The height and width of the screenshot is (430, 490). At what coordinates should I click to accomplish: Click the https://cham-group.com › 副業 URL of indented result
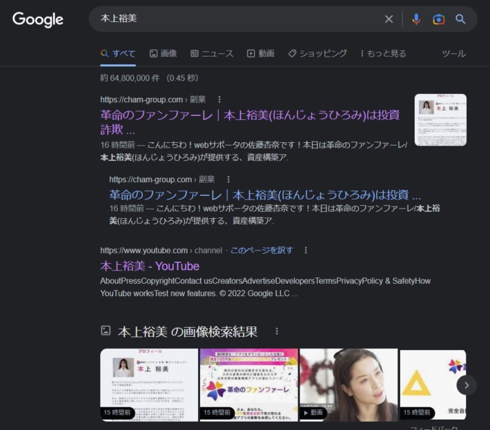click(x=162, y=179)
